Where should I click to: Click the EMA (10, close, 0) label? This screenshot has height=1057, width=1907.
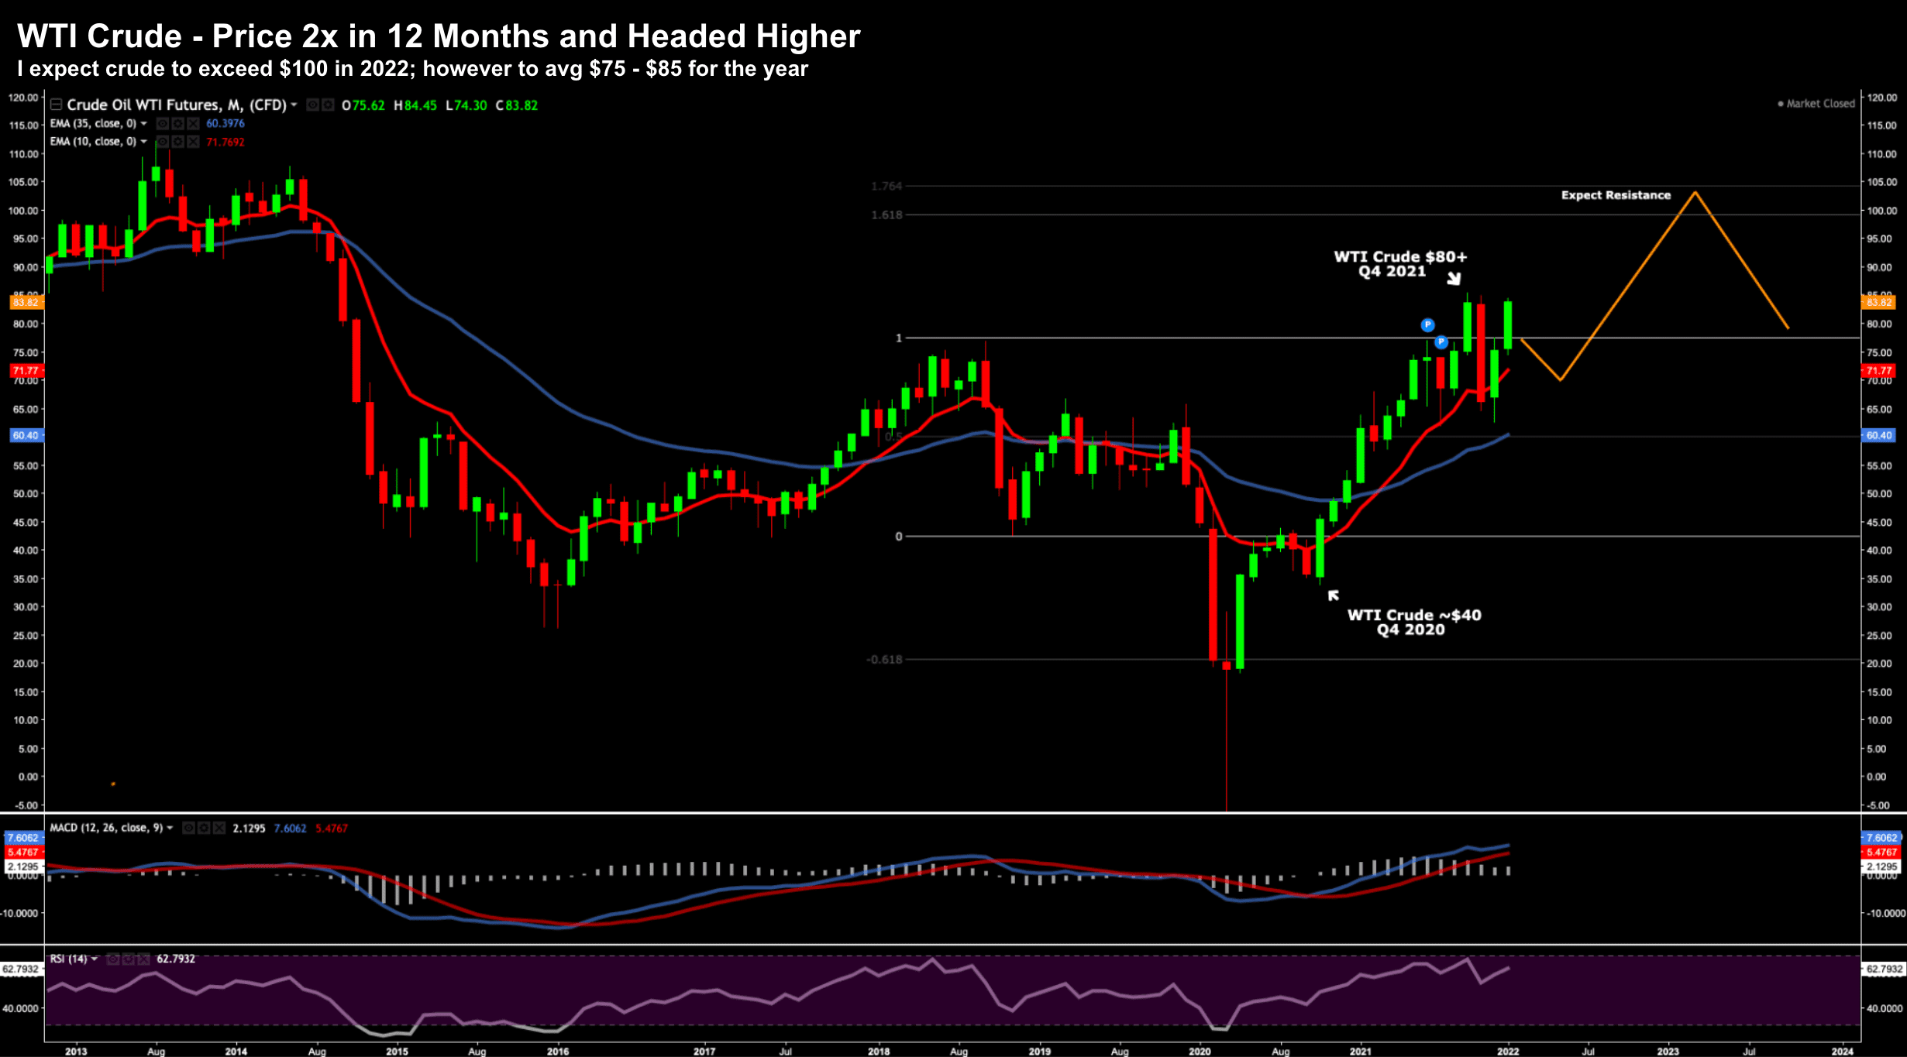point(92,142)
